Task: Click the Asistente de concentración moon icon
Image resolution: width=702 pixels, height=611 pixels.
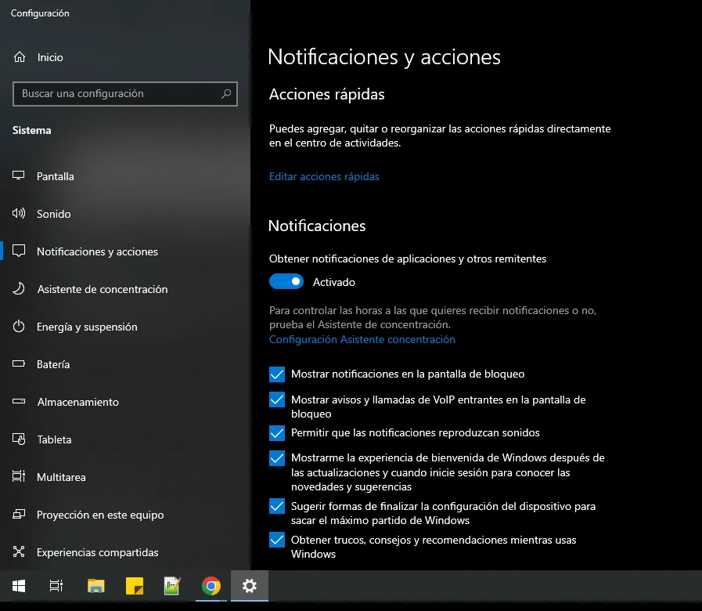Action: point(18,289)
